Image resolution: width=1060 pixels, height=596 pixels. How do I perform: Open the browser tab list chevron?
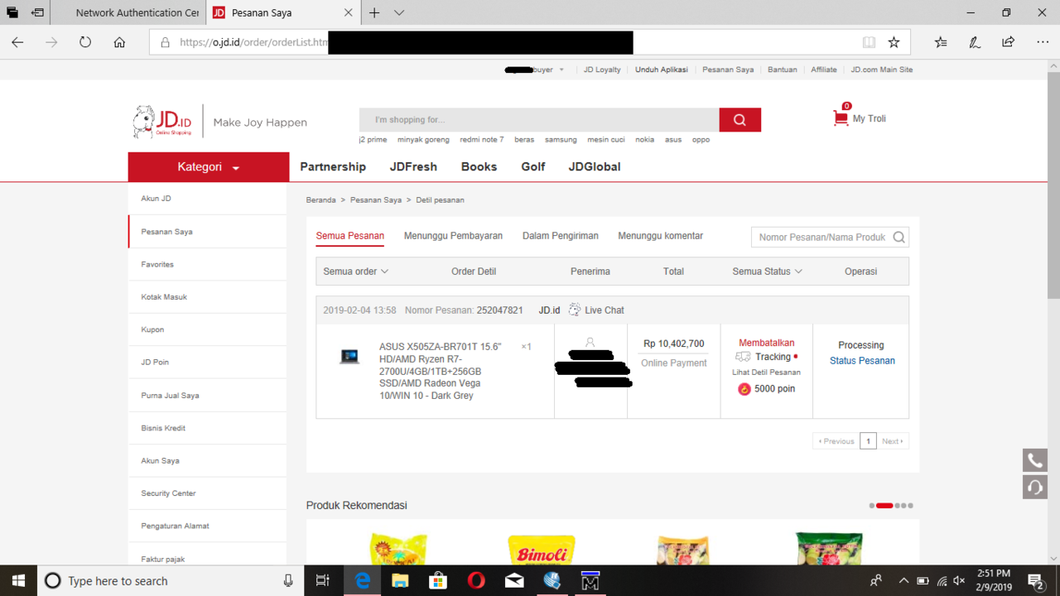pos(399,12)
